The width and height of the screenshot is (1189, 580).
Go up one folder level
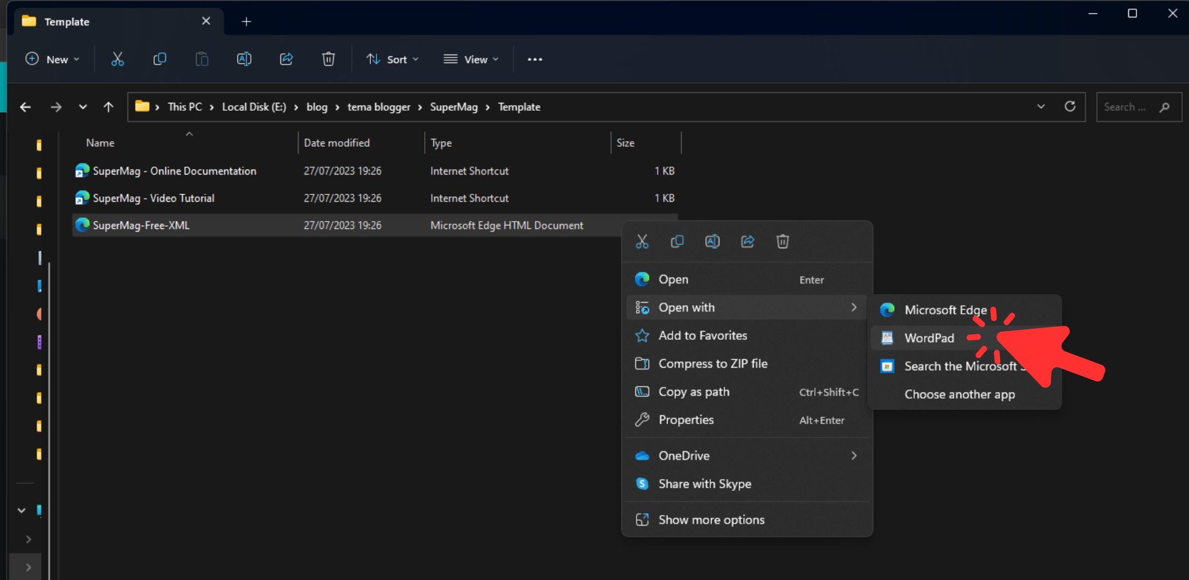[108, 107]
